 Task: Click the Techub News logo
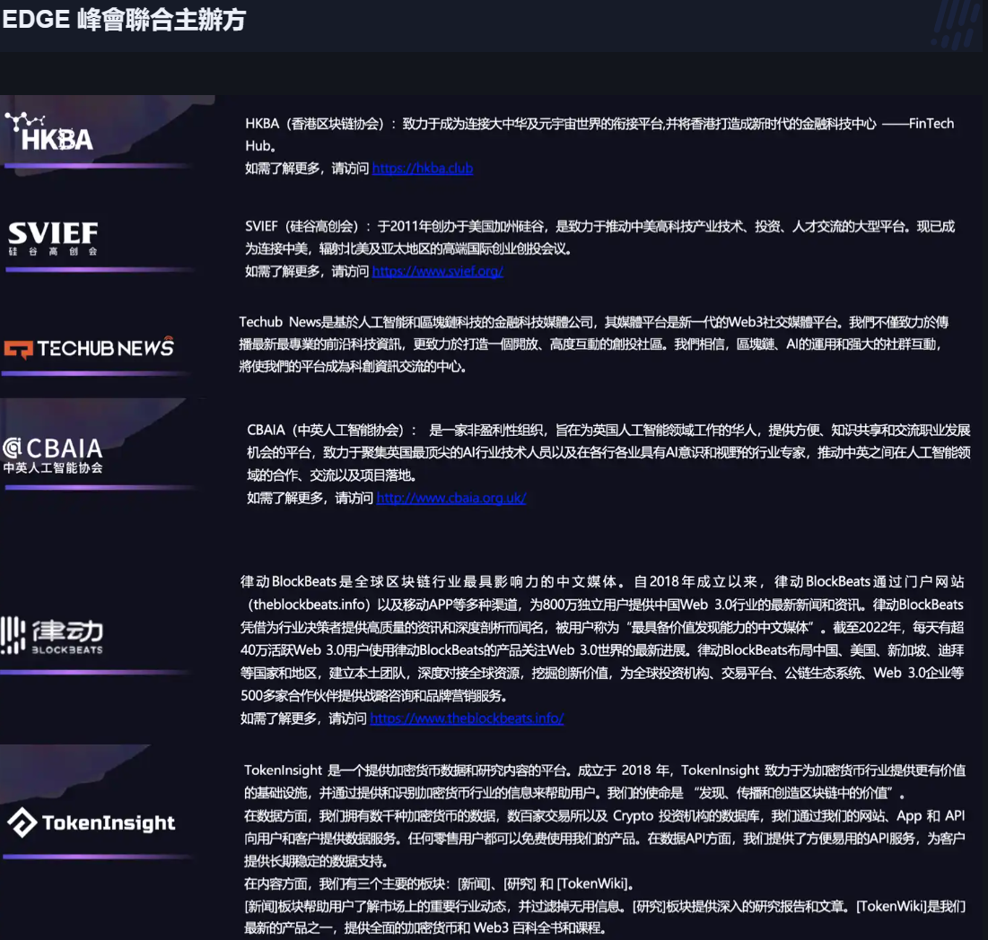point(89,347)
